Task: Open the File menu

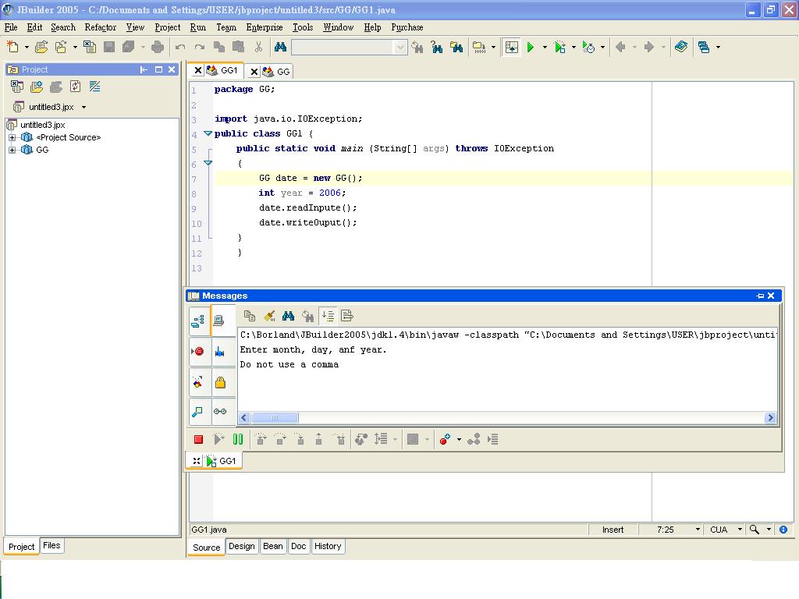Action: (x=11, y=27)
